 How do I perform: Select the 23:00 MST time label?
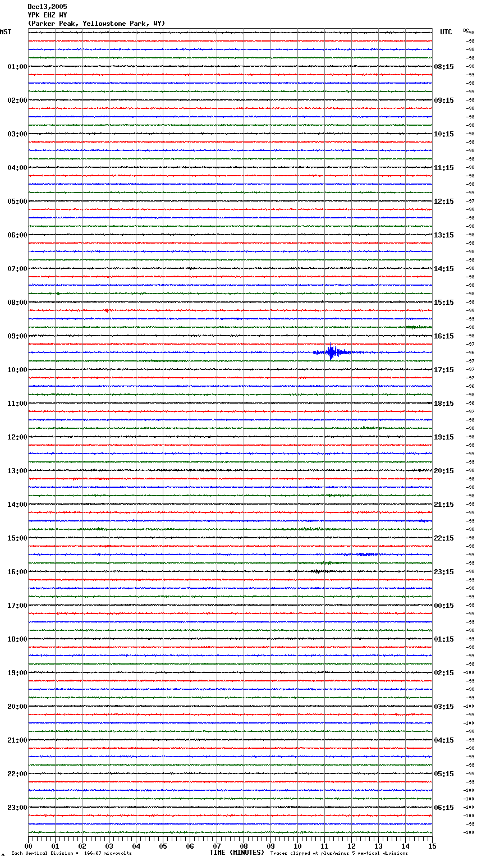[x=17, y=808]
